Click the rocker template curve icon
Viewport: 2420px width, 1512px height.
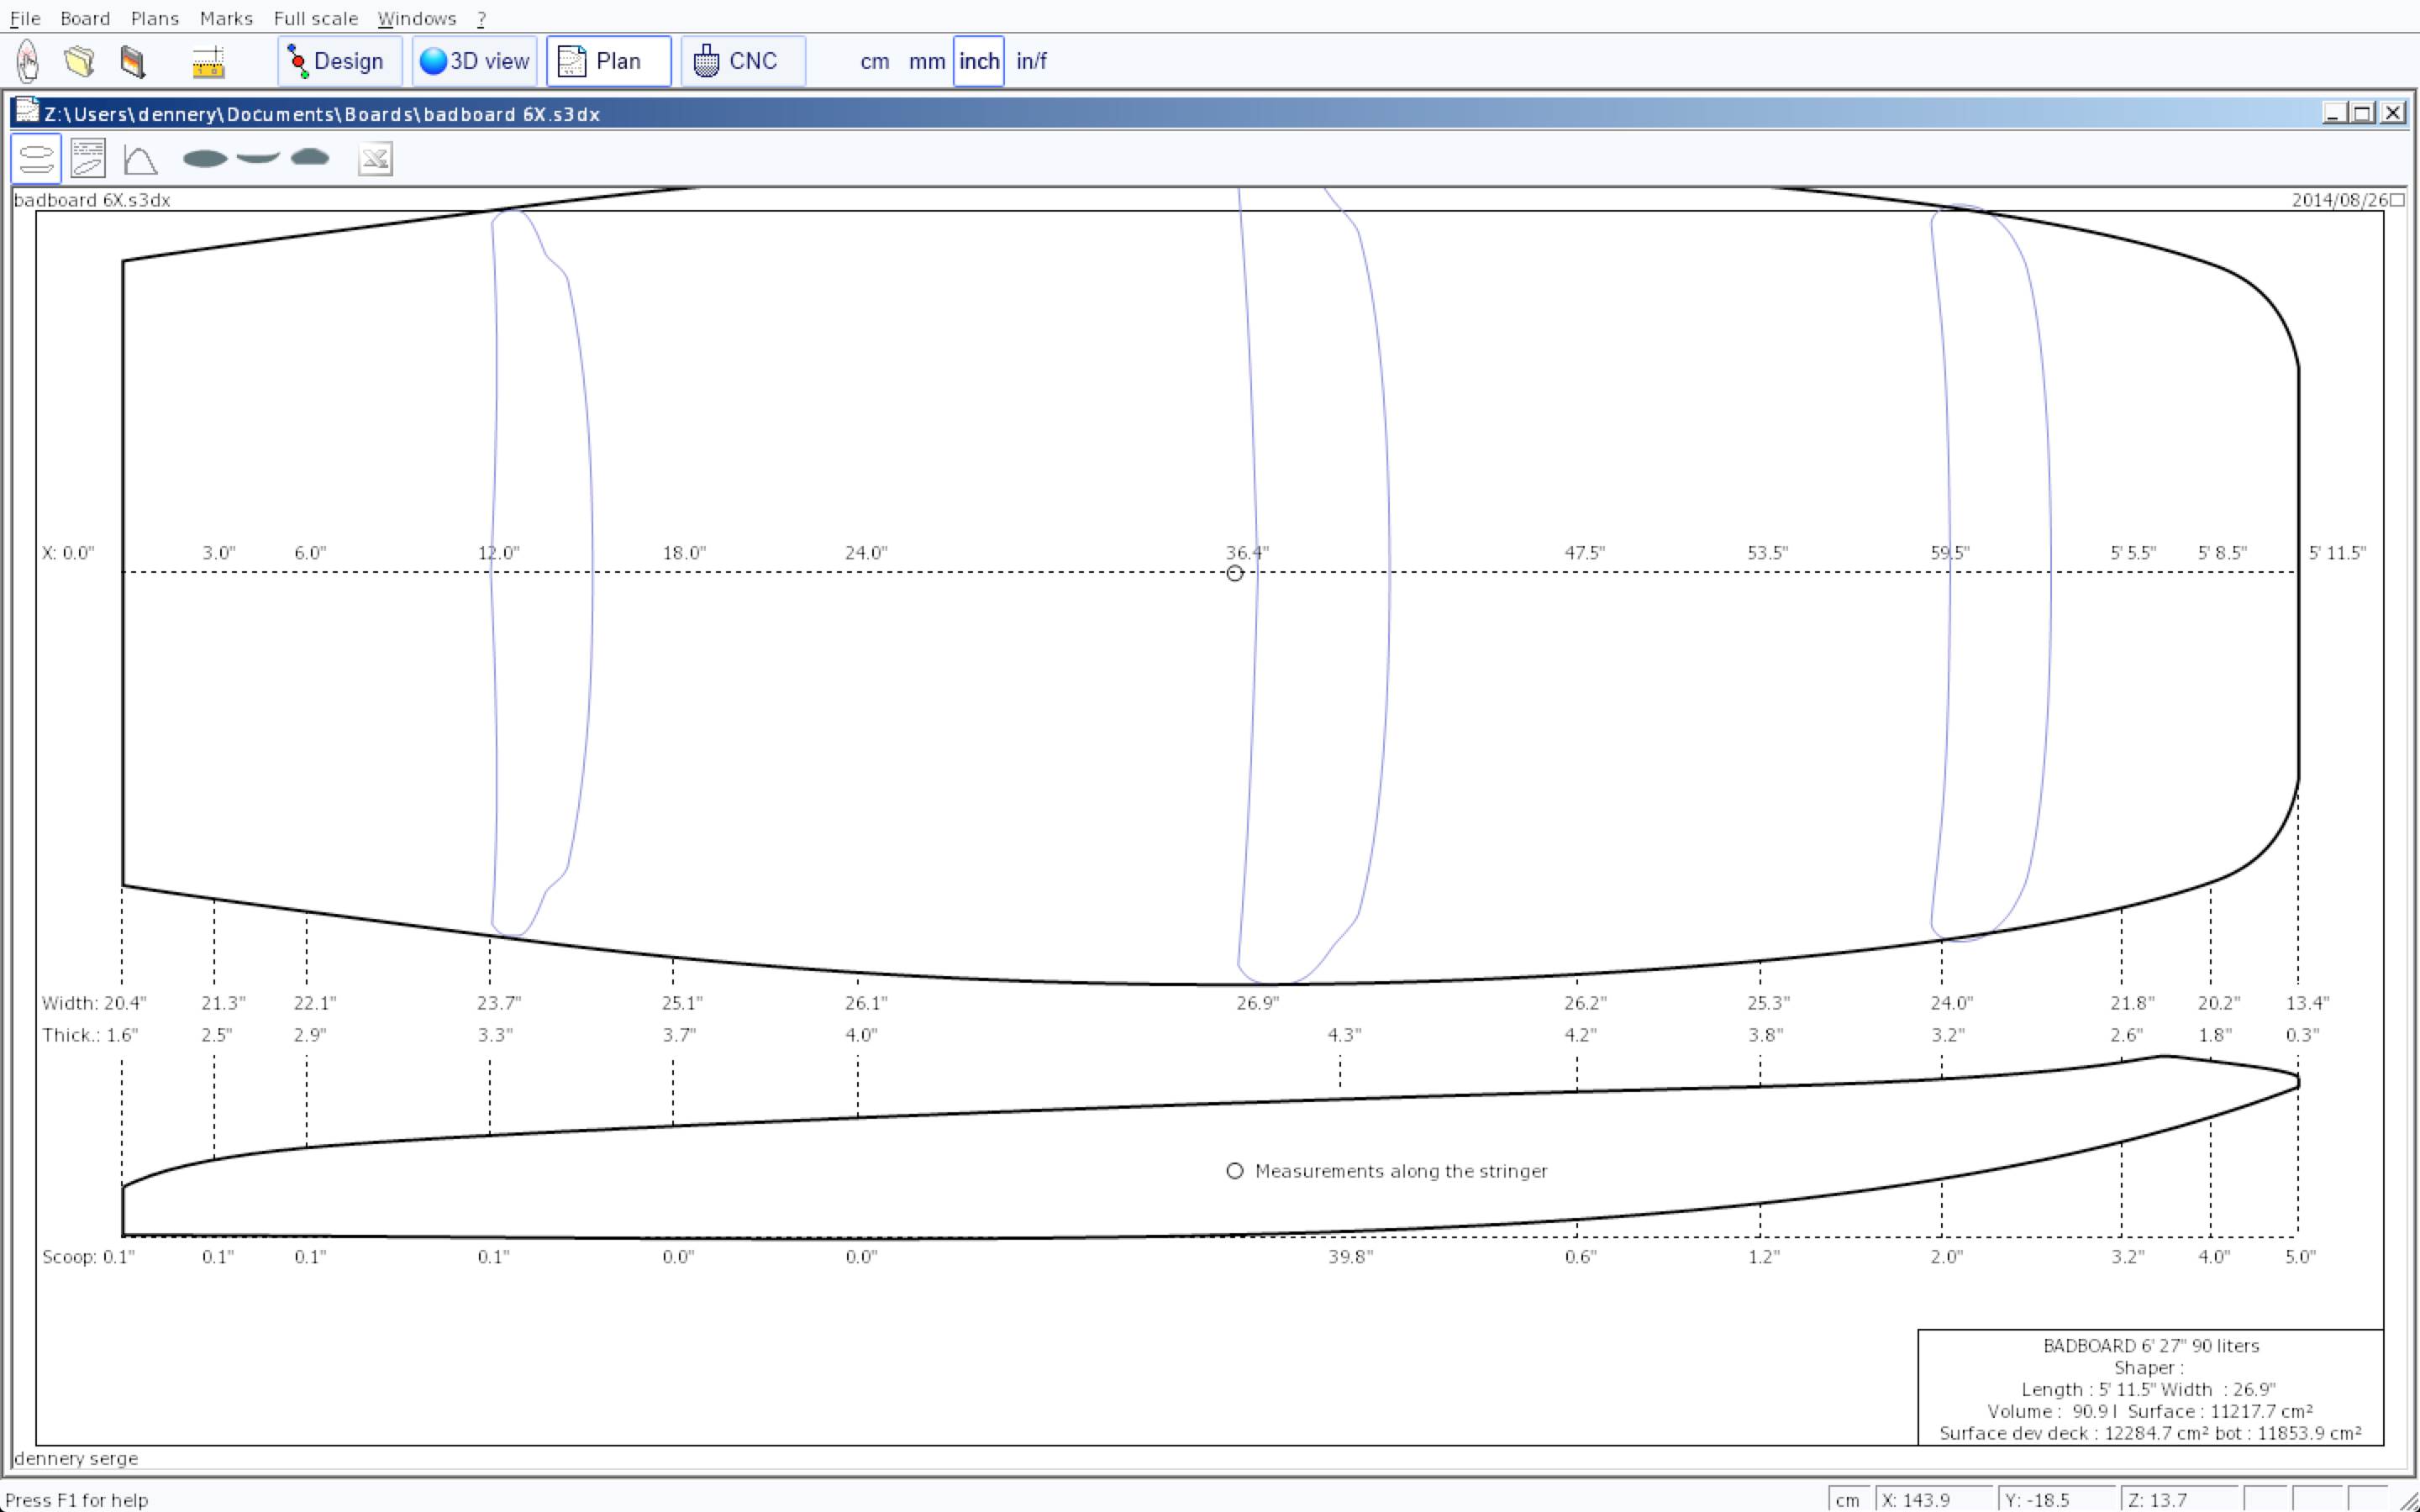coord(258,157)
